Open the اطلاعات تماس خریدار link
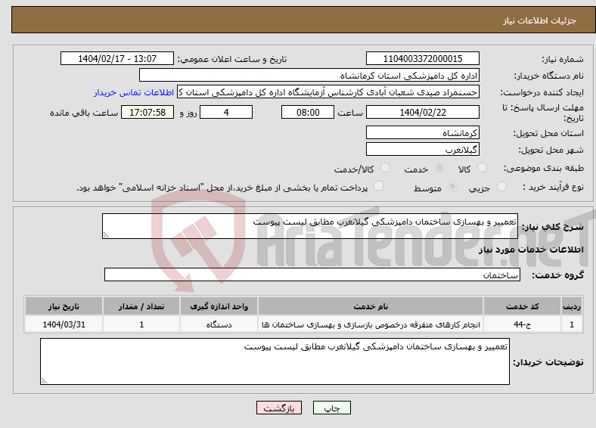596x428 pixels. point(134,92)
